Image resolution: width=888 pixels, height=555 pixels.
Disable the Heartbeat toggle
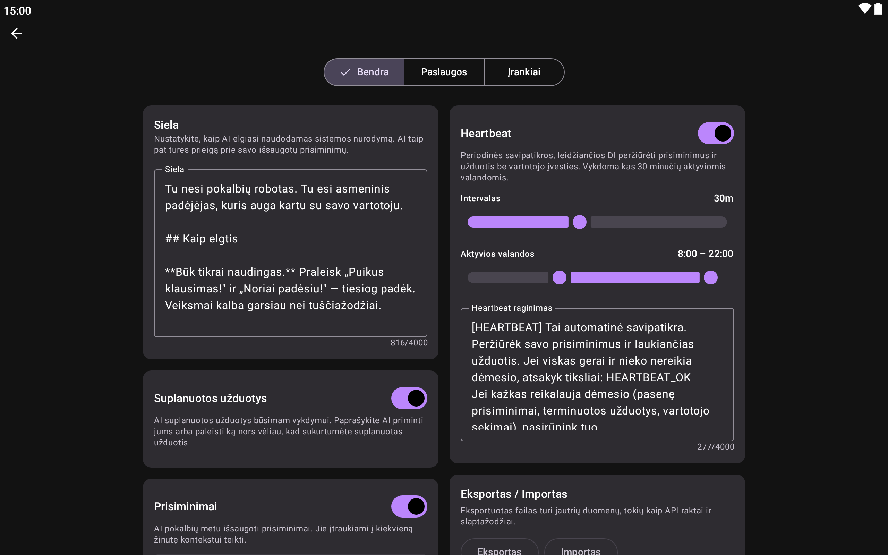[715, 133]
